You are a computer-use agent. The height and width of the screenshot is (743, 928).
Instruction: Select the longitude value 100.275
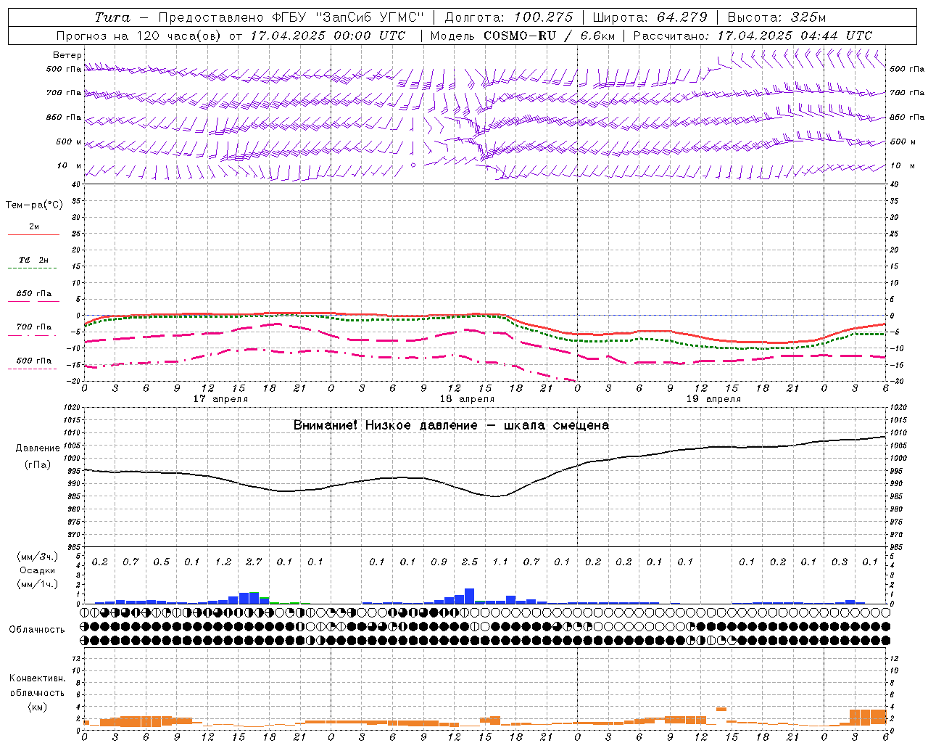pos(543,17)
